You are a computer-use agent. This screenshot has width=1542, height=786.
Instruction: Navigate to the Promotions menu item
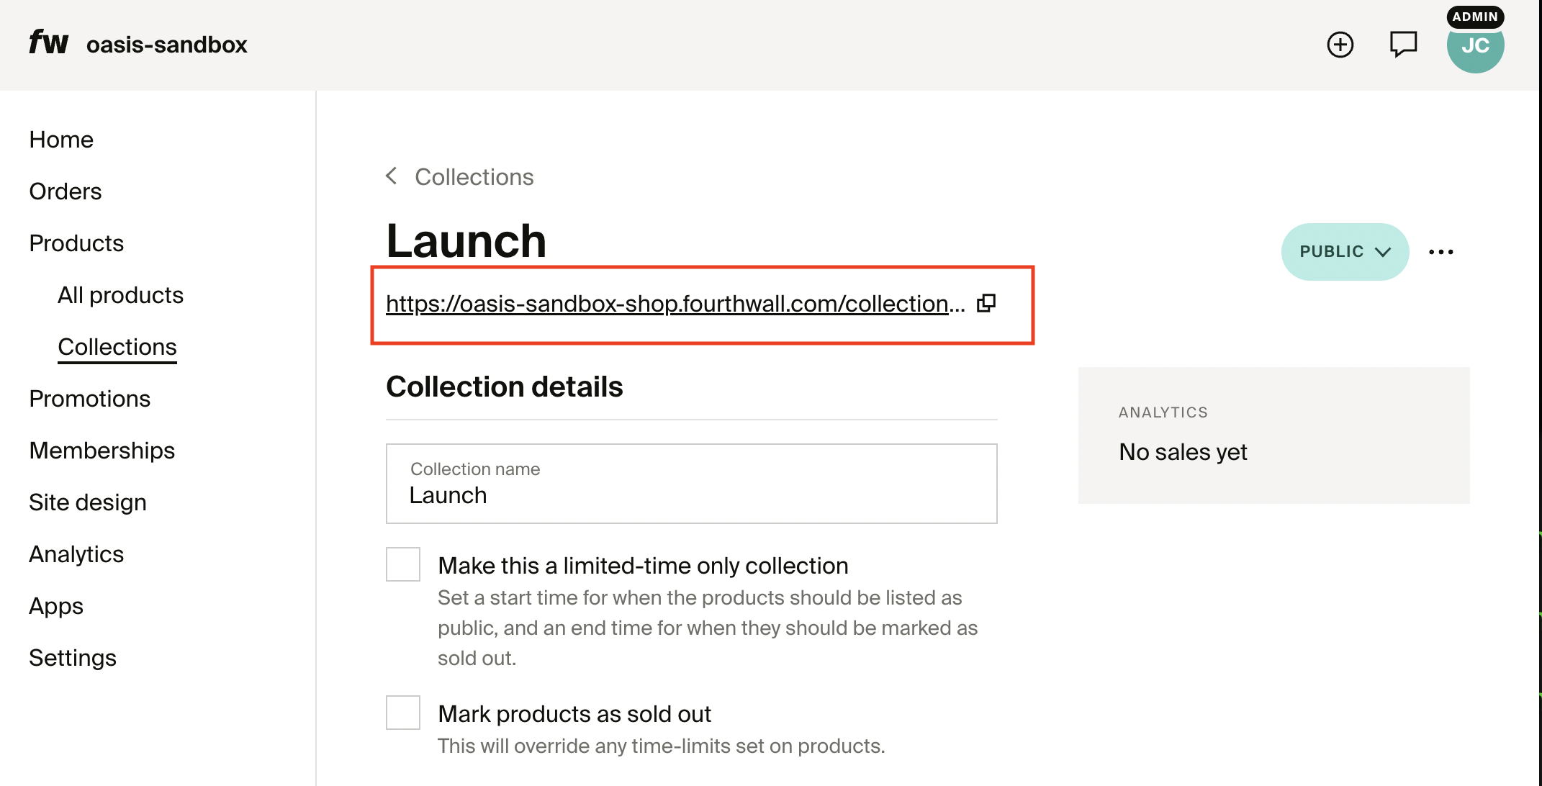(x=89, y=398)
